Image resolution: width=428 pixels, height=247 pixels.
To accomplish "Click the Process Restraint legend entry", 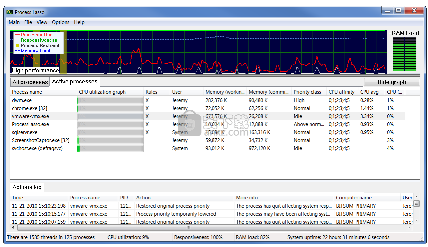I will [37, 45].
